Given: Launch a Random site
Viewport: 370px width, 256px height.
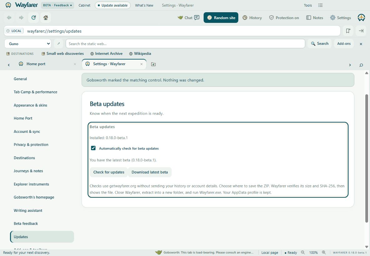Looking at the screenshot, I should click(221, 18).
